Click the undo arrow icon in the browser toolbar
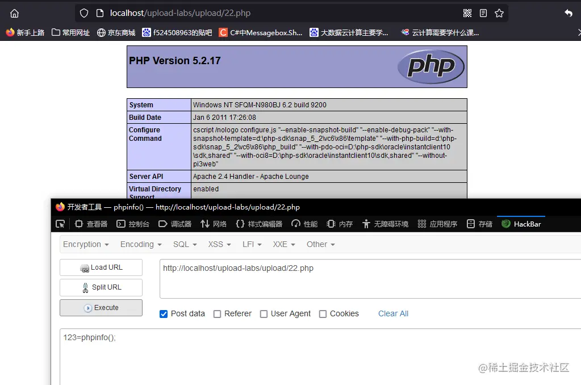Image resolution: width=581 pixels, height=385 pixels. click(569, 13)
